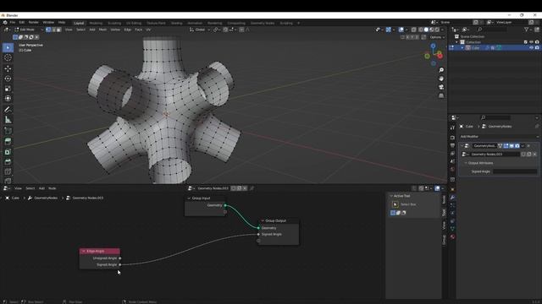
Task: Toggle Collection visibility eye in outliner
Action: pyautogui.click(x=531, y=42)
